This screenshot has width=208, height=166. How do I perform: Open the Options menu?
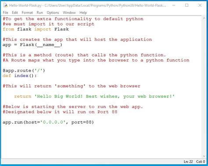(x=53, y=13)
